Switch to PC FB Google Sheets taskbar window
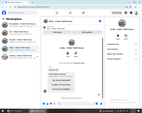 point(15,111)
